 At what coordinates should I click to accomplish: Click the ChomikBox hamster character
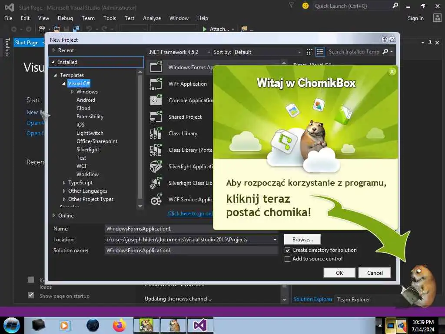420,286
